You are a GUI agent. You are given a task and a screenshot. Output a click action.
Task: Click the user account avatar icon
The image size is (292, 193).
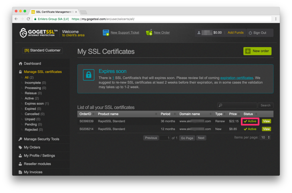pos(199,33)
